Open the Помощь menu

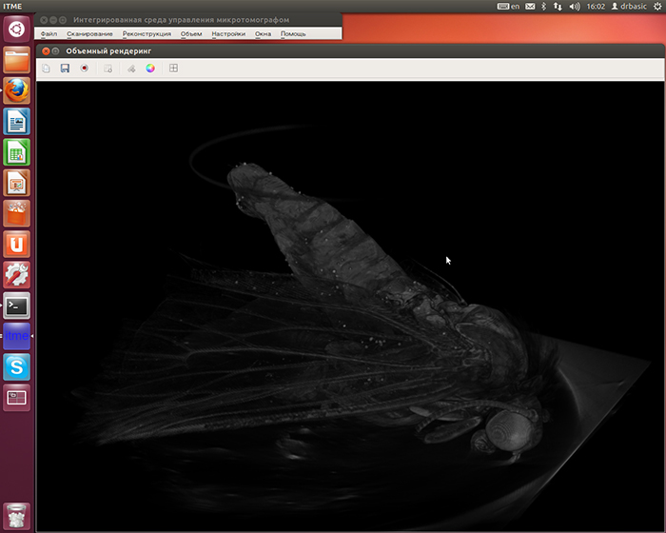click(x=293, y=34)
